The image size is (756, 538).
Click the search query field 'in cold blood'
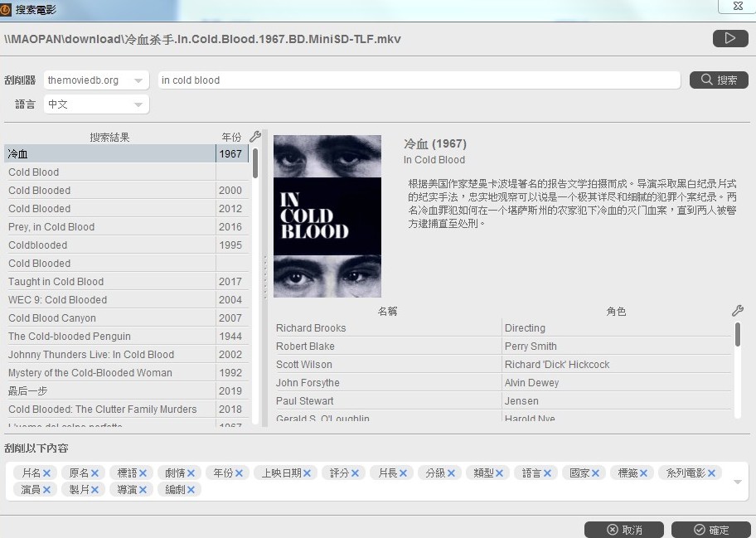pyautogui.click(x=419, y=80)
